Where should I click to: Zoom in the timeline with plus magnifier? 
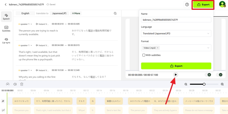pos(222,84)
